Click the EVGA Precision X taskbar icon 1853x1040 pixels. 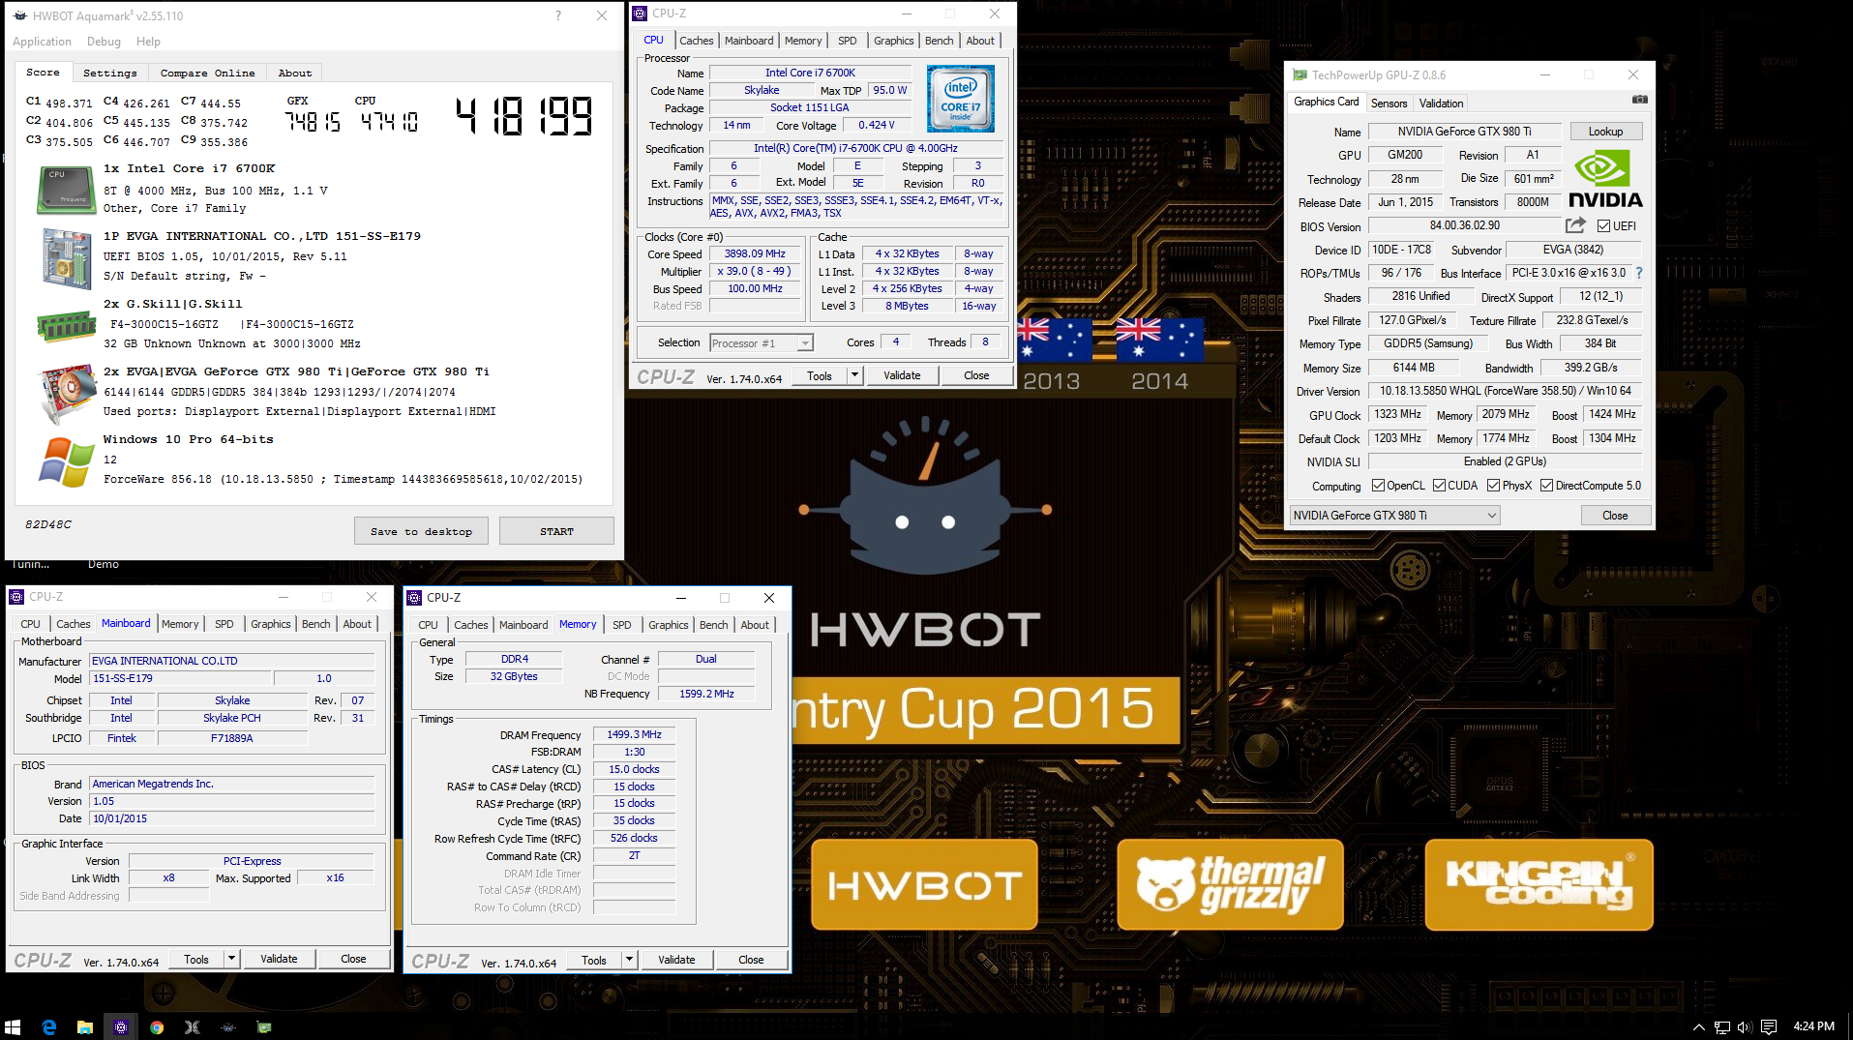click(x=193, y=1026)
